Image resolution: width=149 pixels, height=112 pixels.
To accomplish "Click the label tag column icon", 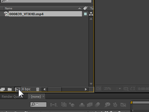I will [85, 8].
